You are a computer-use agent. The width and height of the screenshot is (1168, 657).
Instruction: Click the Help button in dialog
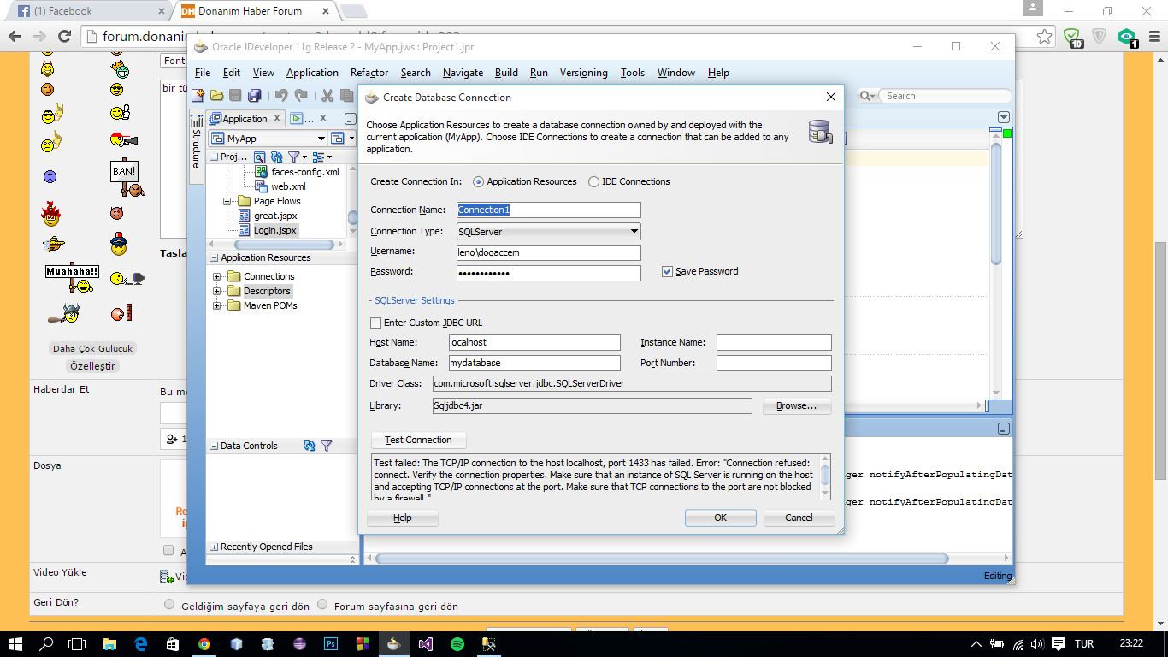click(403, 518)
